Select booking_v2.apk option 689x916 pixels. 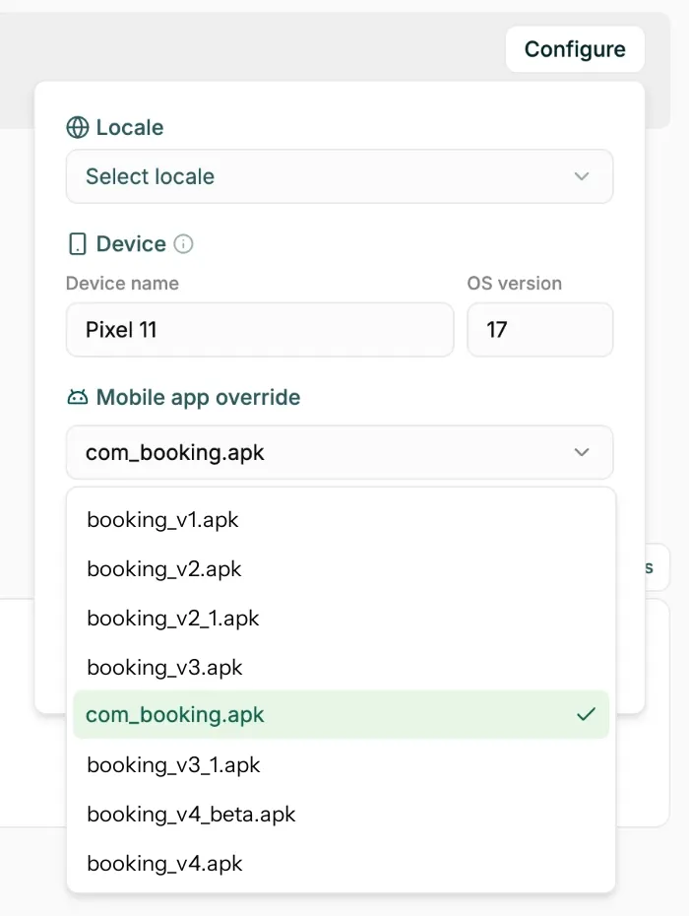point(341,568)
